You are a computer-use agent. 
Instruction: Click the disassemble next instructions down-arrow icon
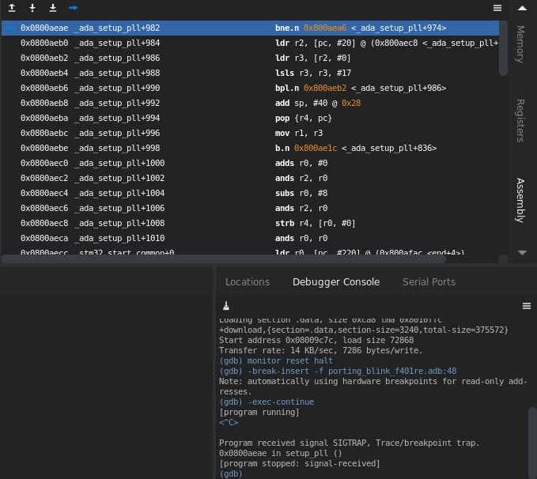(32, 8)
